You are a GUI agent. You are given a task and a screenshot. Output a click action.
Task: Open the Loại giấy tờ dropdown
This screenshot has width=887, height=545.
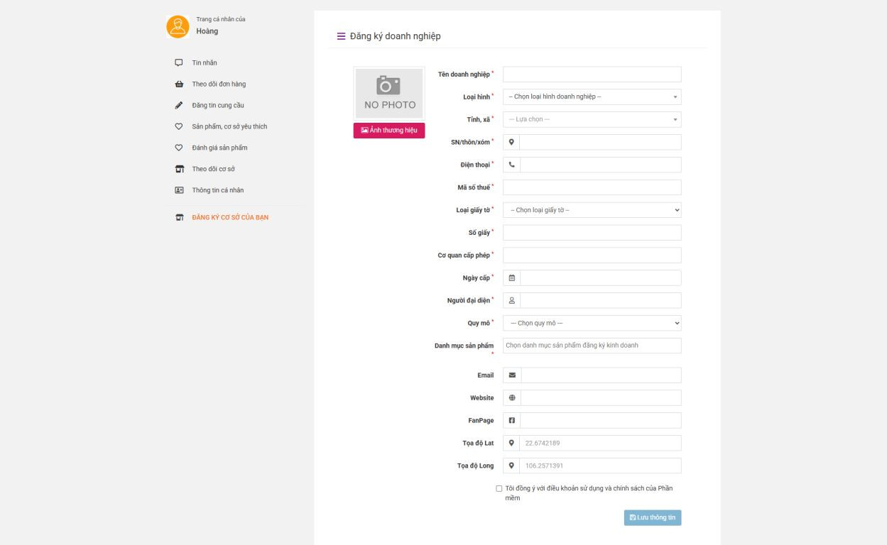[592, 210]
